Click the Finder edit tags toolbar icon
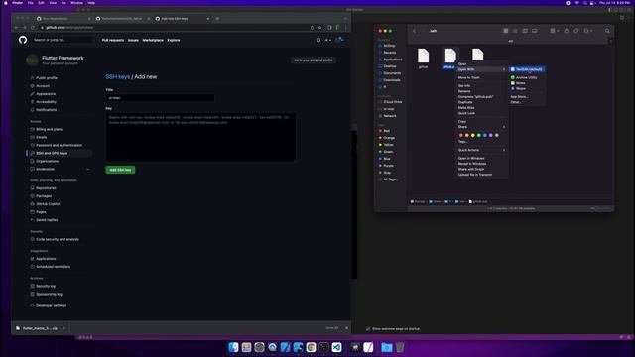 pos(575,31)
